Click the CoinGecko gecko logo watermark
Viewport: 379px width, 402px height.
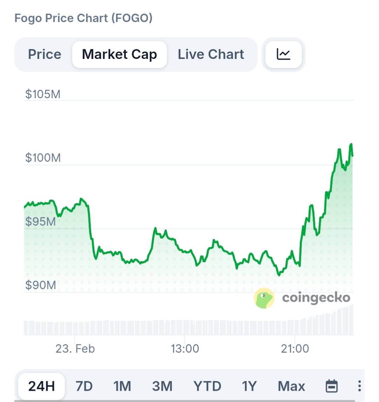(264, 299)
